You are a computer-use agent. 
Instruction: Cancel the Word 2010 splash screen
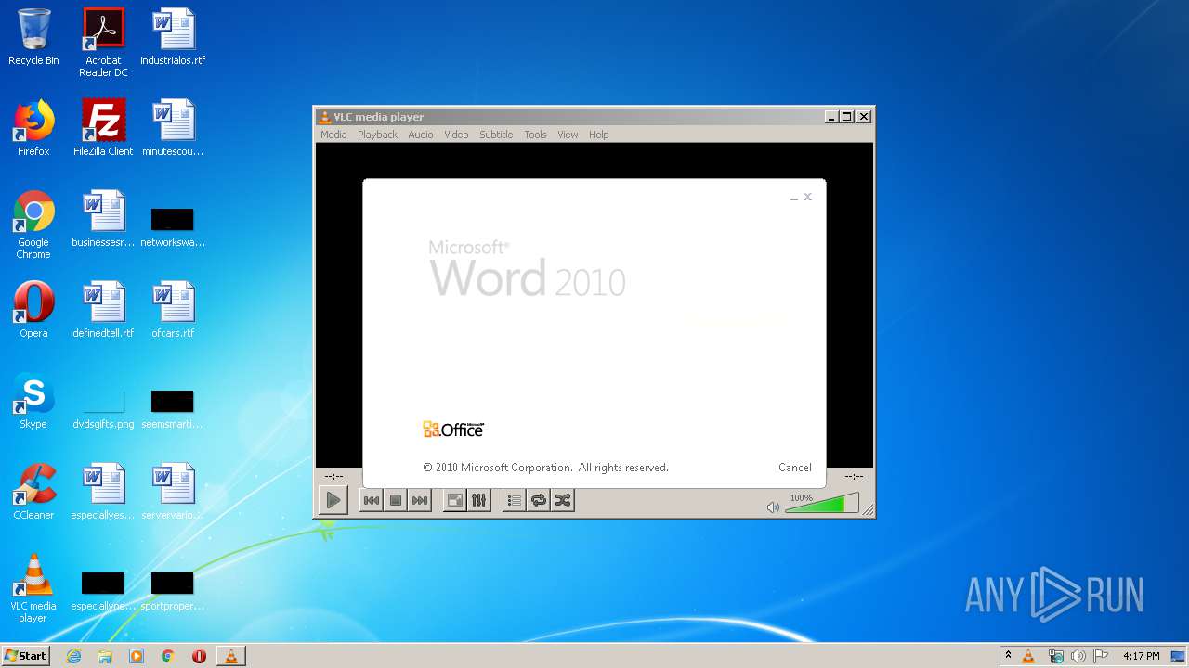795,468
